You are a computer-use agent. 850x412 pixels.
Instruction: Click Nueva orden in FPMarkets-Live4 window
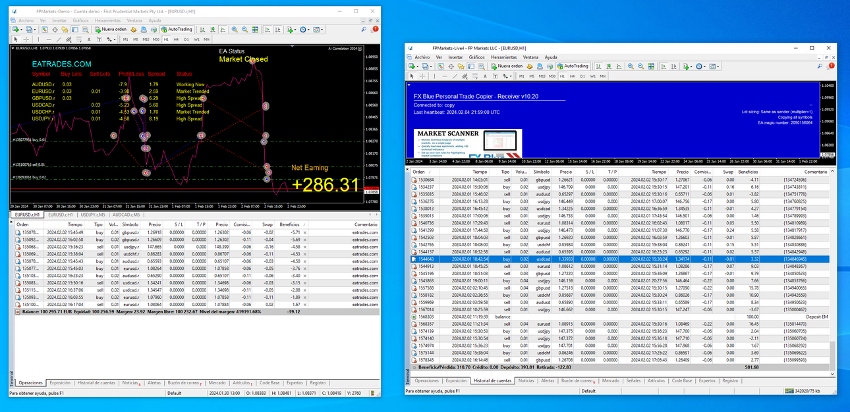507,66
